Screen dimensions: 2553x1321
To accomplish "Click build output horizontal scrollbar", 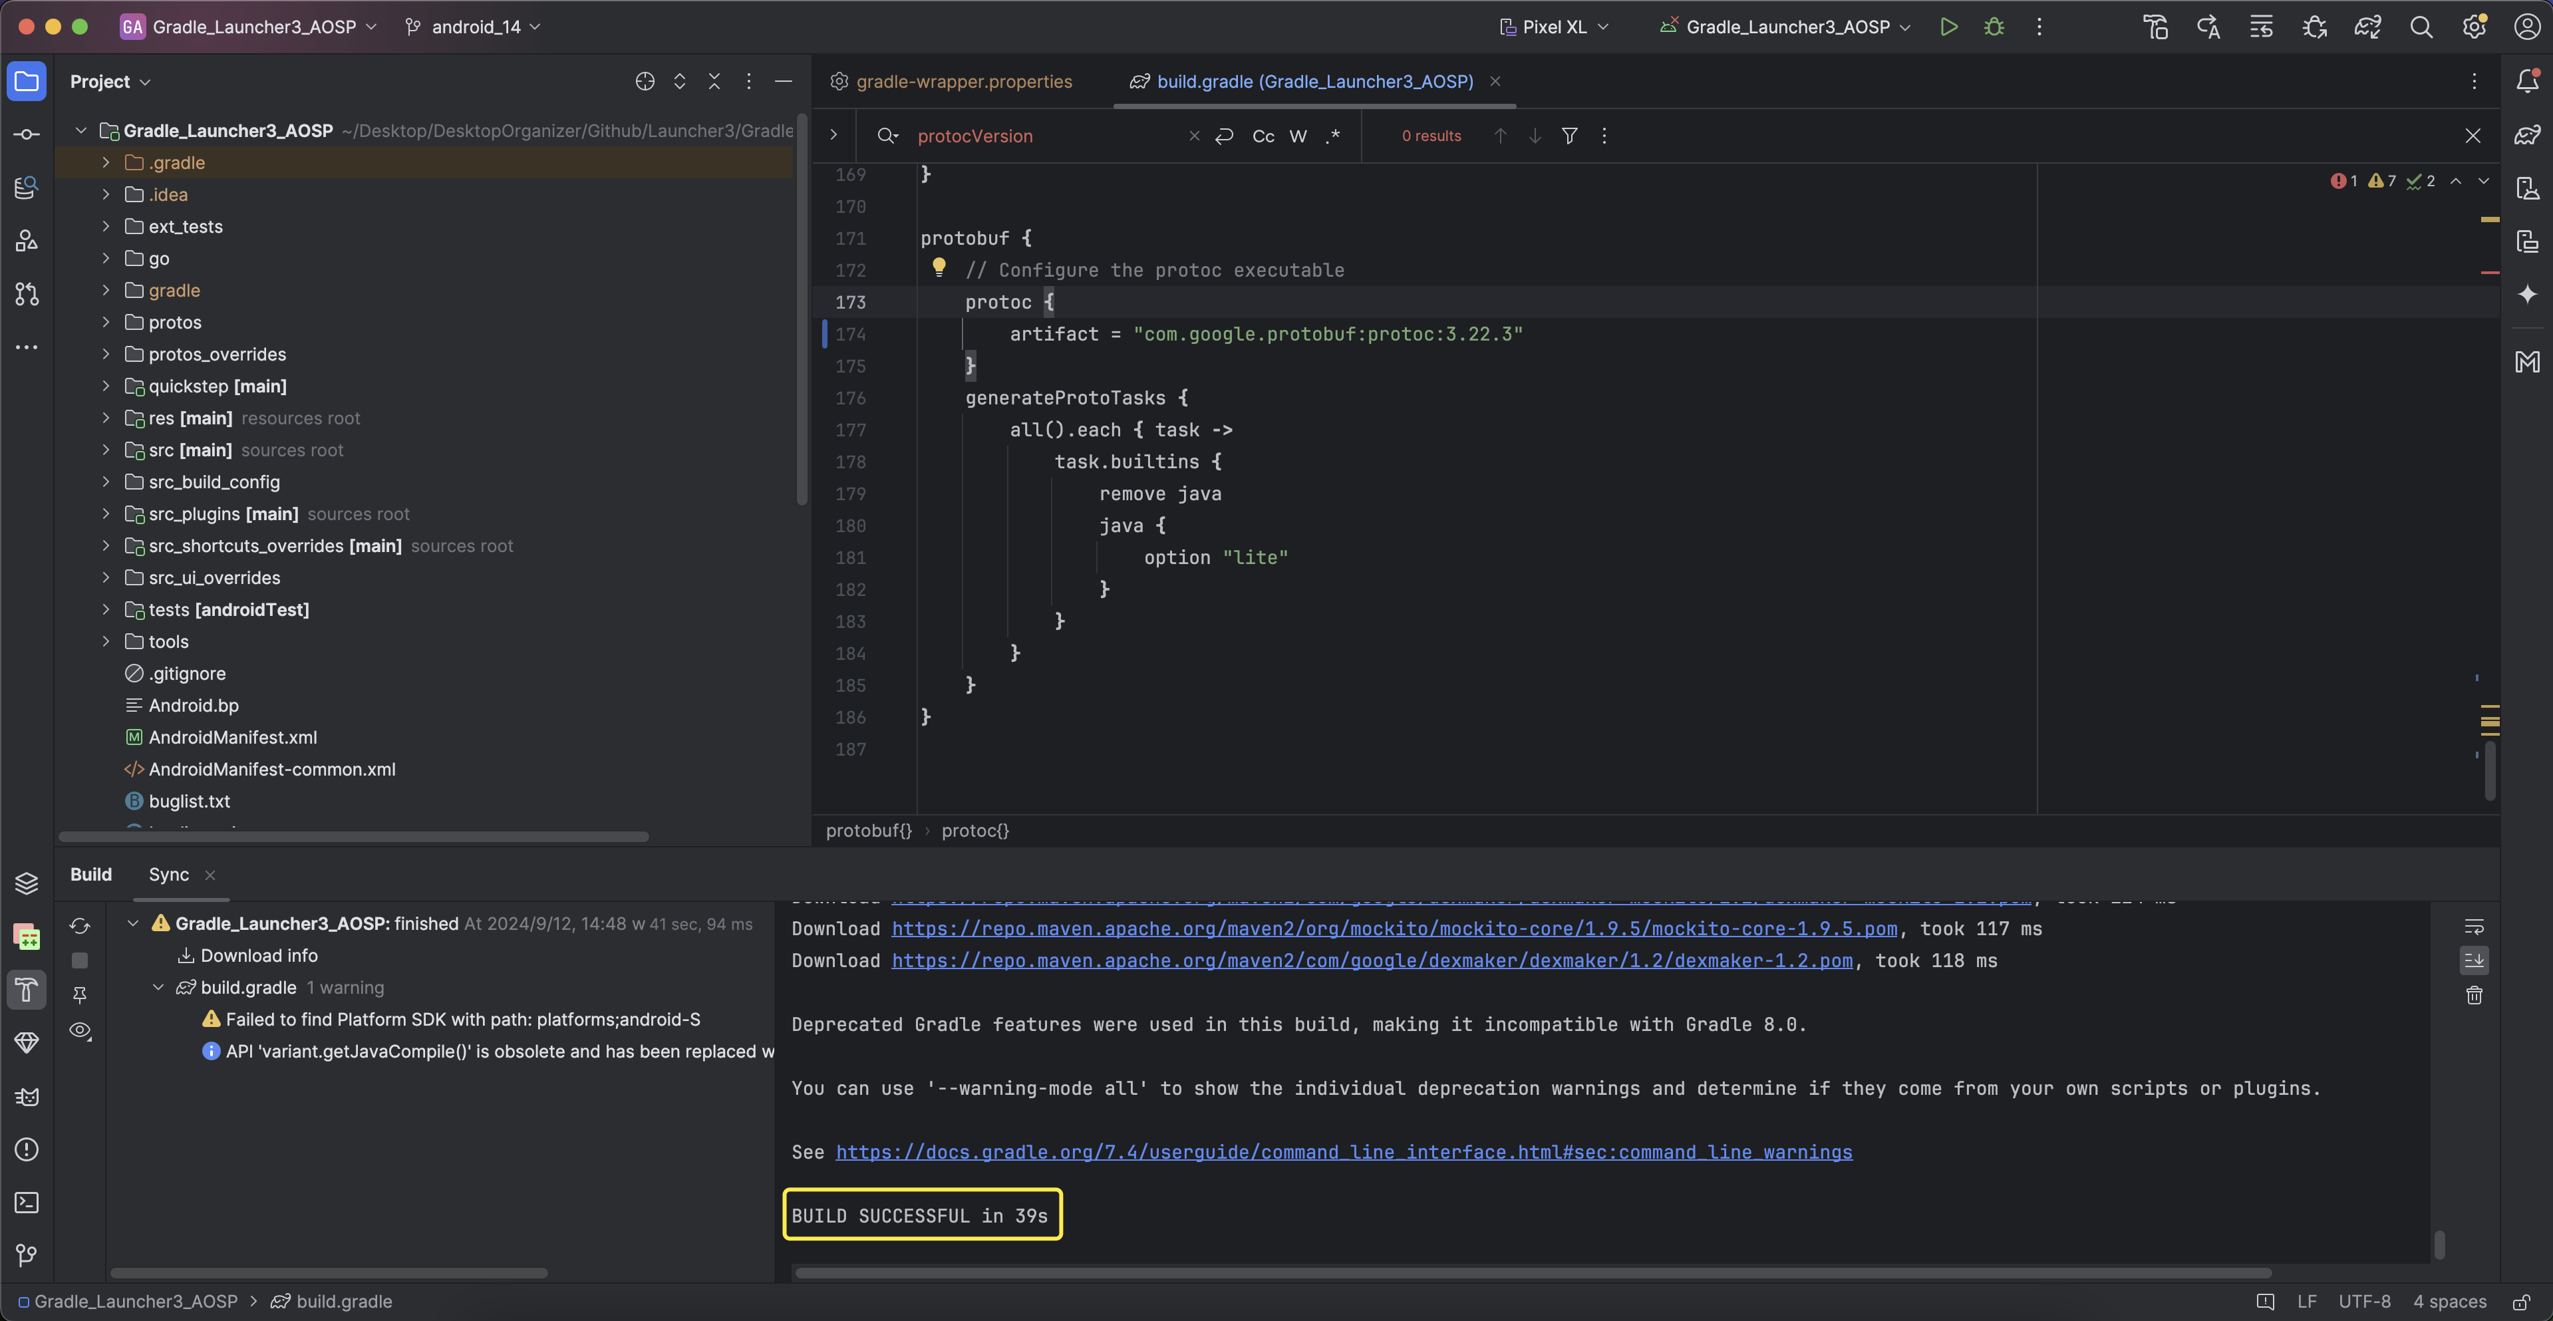I will tap(1532, 1272).
